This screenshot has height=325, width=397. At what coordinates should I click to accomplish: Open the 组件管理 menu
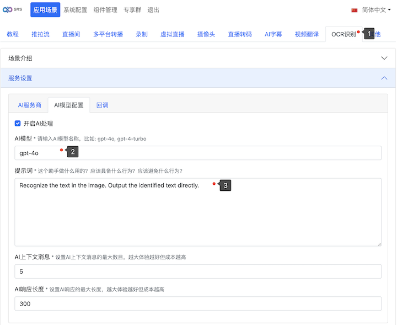point(105,10)
